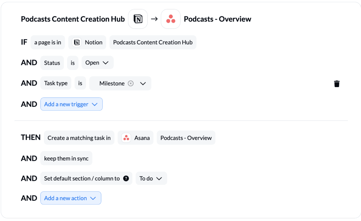Open the Status value dropdown showing Open
The height and width of the screenshot is (221, 361).
point(97,62)
